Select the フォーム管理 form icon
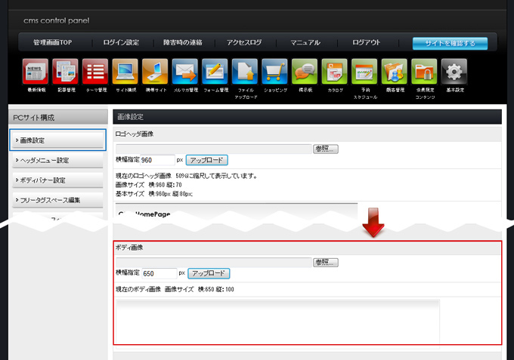This screenshot has height=360, width=514. [x=215, y=72]
